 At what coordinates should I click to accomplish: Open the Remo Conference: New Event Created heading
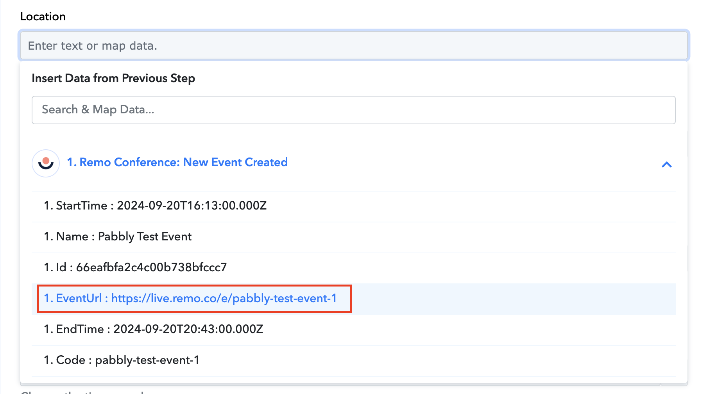pyautogui.click(x=177, y=162)
